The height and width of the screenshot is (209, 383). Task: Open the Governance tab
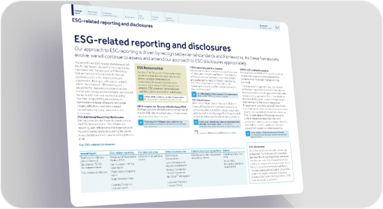click(x=130, y=17)
